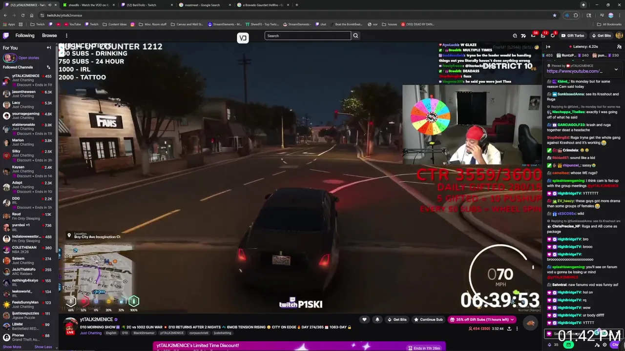
Task: Open the Just Chatting category link
Action: pos(91,333)
